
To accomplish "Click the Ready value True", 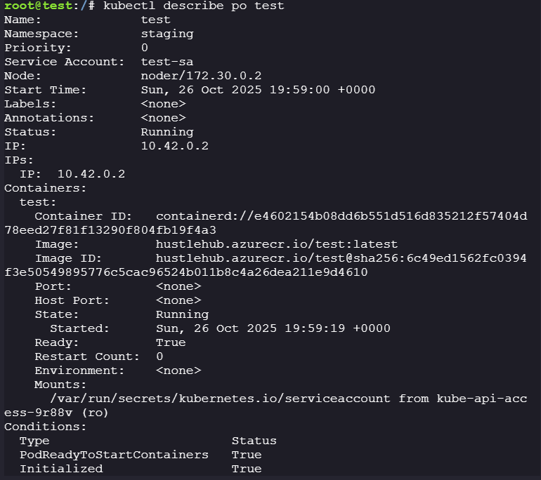I will coord(171,342).
